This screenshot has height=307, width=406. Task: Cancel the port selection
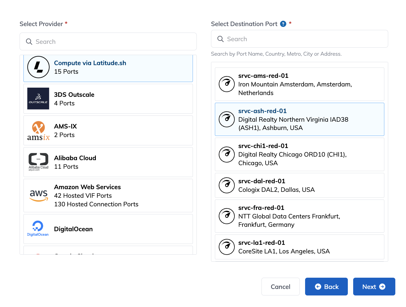point(280,287)
